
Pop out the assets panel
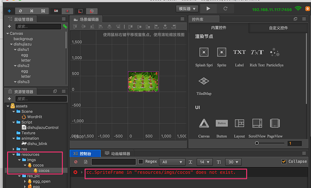click(x=55, y=91)
